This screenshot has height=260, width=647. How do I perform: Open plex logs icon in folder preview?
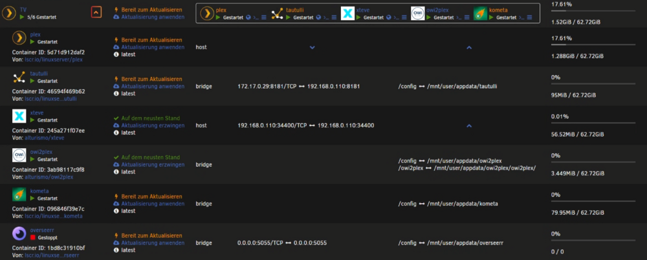pos(264,17)
